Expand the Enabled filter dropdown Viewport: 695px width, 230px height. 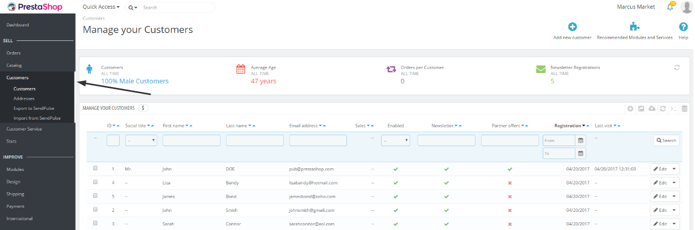tap(396, 140)
